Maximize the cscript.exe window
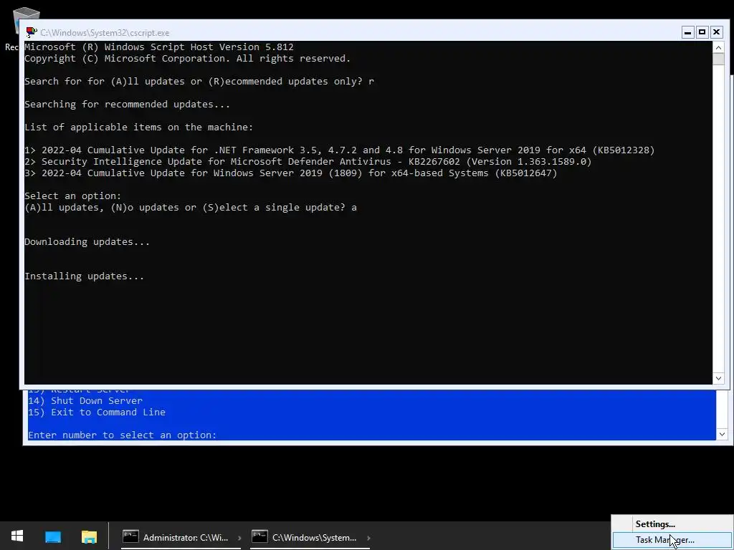 click(702, 32)
